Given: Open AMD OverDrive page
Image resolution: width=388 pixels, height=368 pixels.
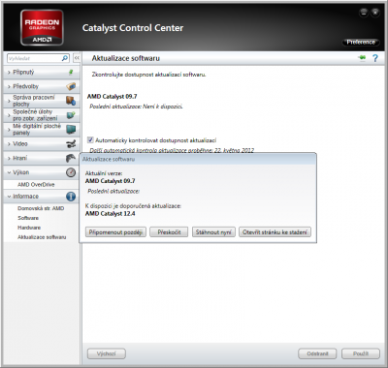Looking at the screenshot, I should pos(36,185).
